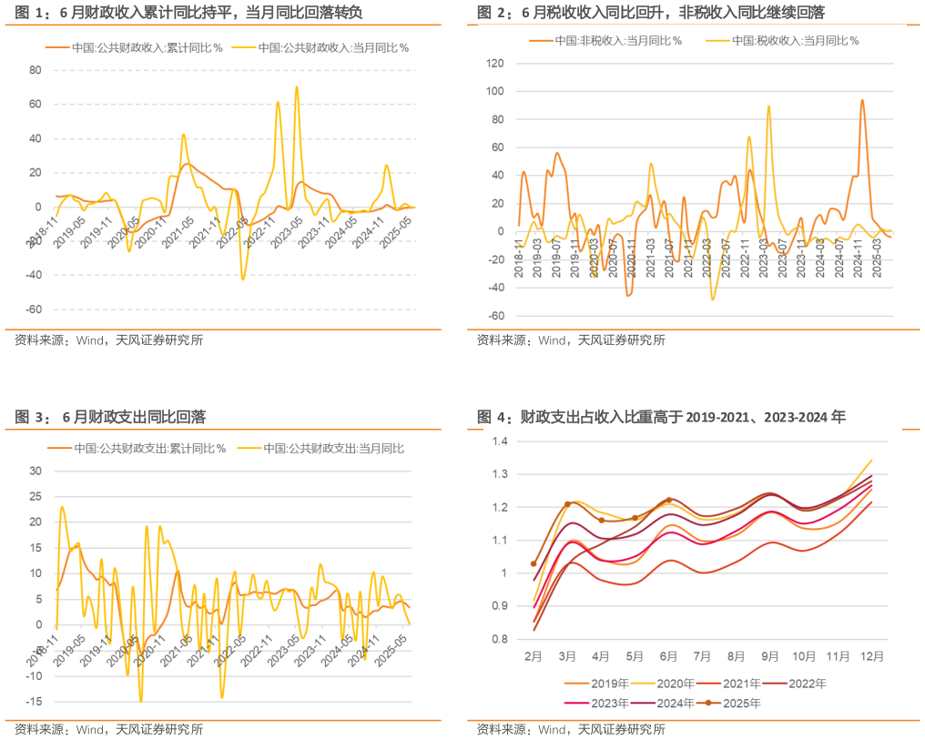Click the 2025年 data marker at 2月
Viewport: 925px width, 740px height.
pyautogui.click(x=534, y=563)
